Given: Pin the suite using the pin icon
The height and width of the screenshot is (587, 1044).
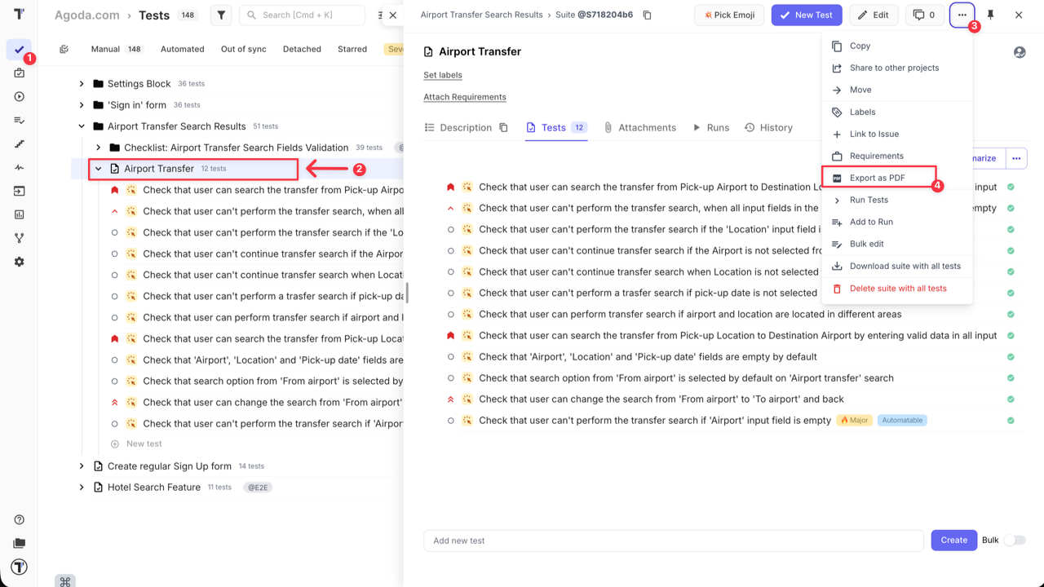Looking at the screenshot, I should (x=991, y=15).
